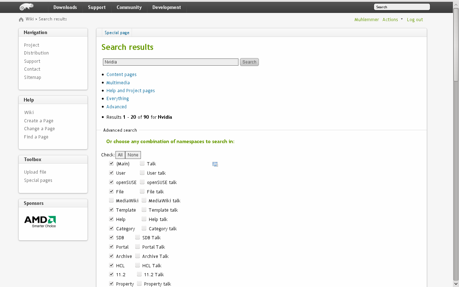Image resolution: width=459 pixels, height=287 pixels.
Task: Enable the User talk checkbox
Action: (x=142, y=173)
